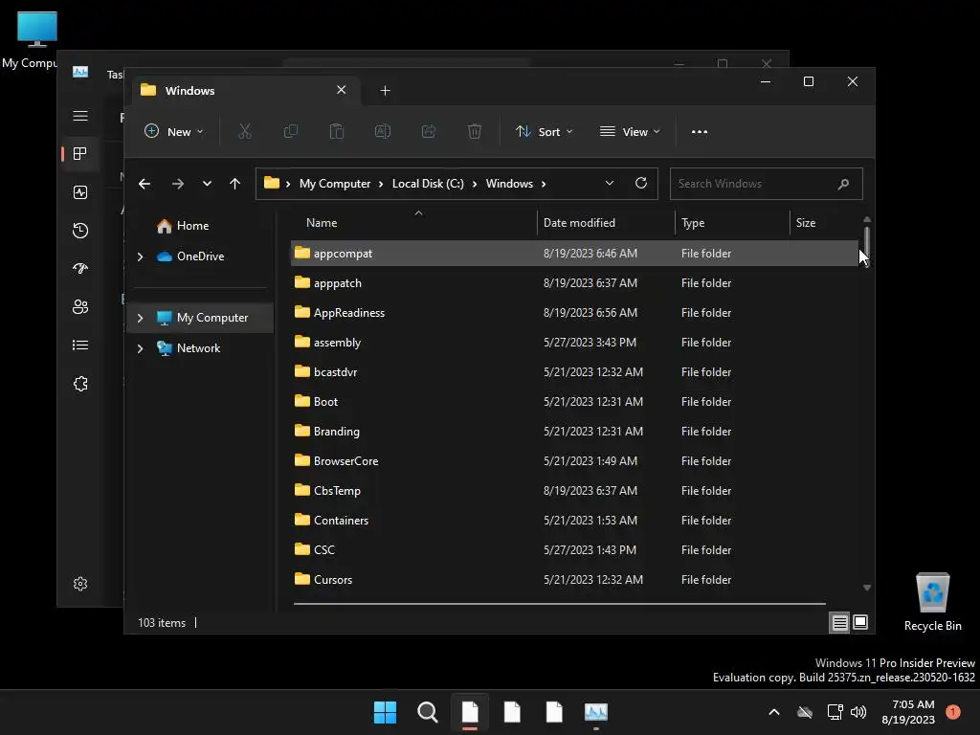
Task: Select the CbsTemp folder
Action: coord(574,491)
